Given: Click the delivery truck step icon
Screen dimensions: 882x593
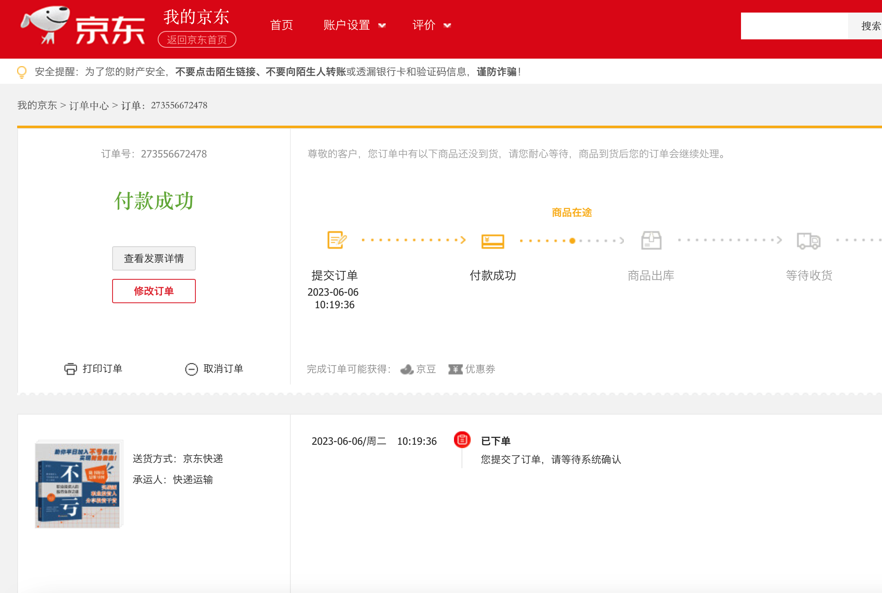Looking at the screenshot, I should (808, 241).
